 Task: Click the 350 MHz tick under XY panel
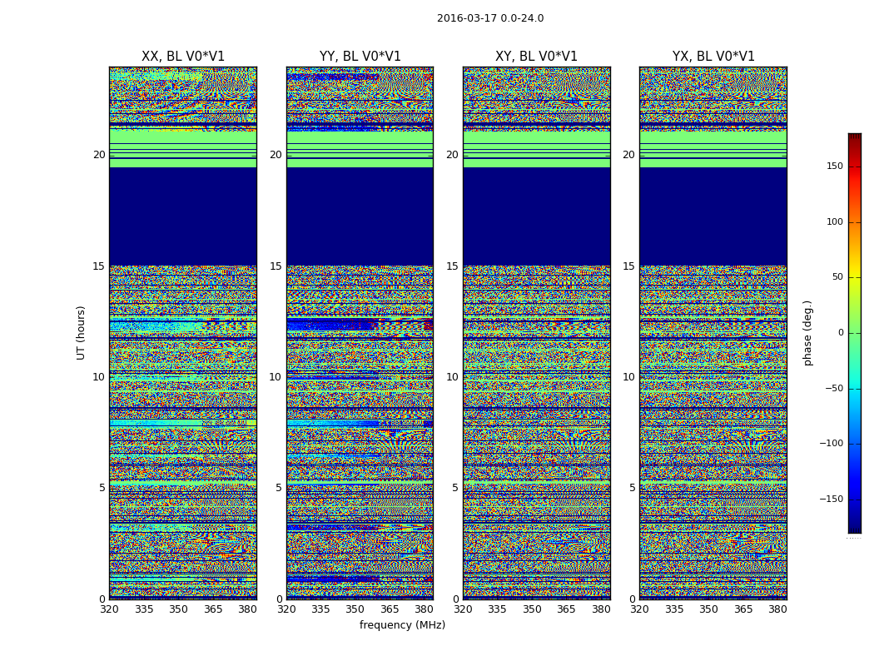[x=533, y=609]
